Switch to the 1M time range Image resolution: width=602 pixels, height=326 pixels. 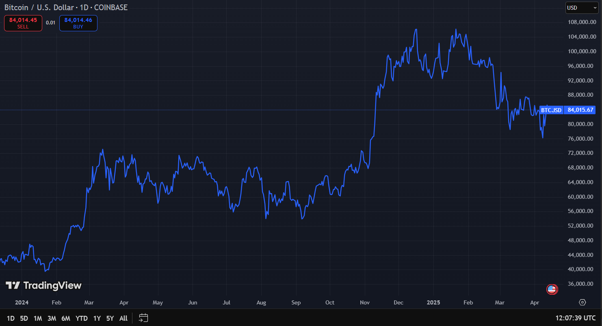[38, 318]
